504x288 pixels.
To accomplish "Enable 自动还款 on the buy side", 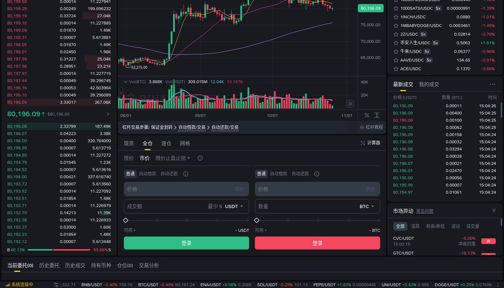I will pyautogui.click(x=169, y=174).
